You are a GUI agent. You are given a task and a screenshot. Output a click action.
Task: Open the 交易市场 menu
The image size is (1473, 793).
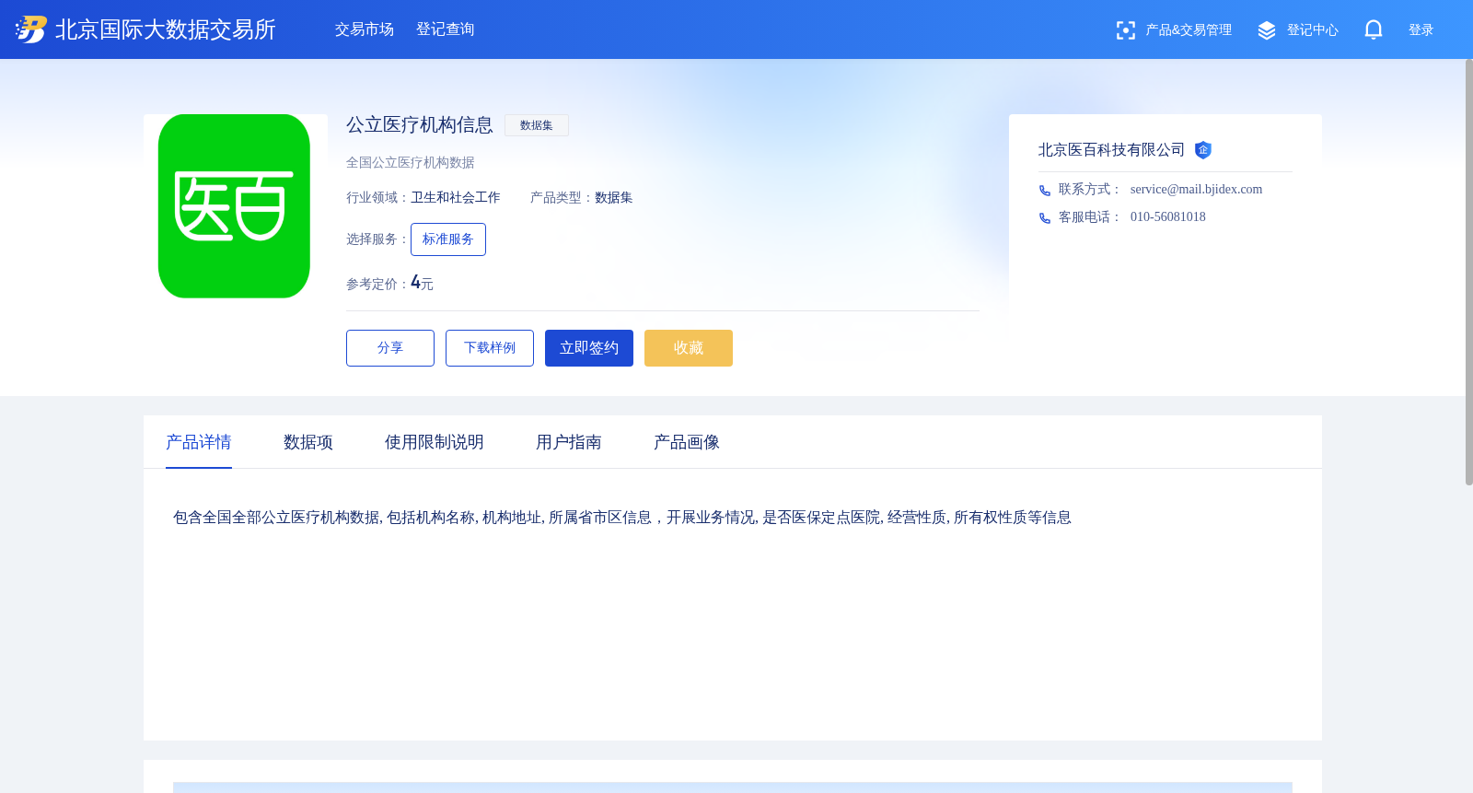(x=365, y=29)
